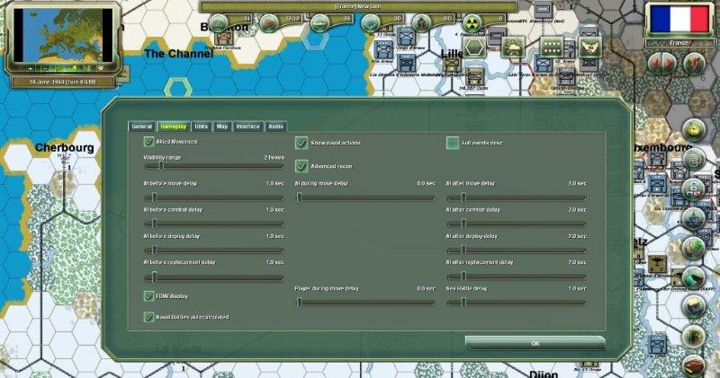Screen dimensions: 720x378
Task: Click the tank land-units icon in top bar
Action: pyautogui.click(x=219, y=22)
